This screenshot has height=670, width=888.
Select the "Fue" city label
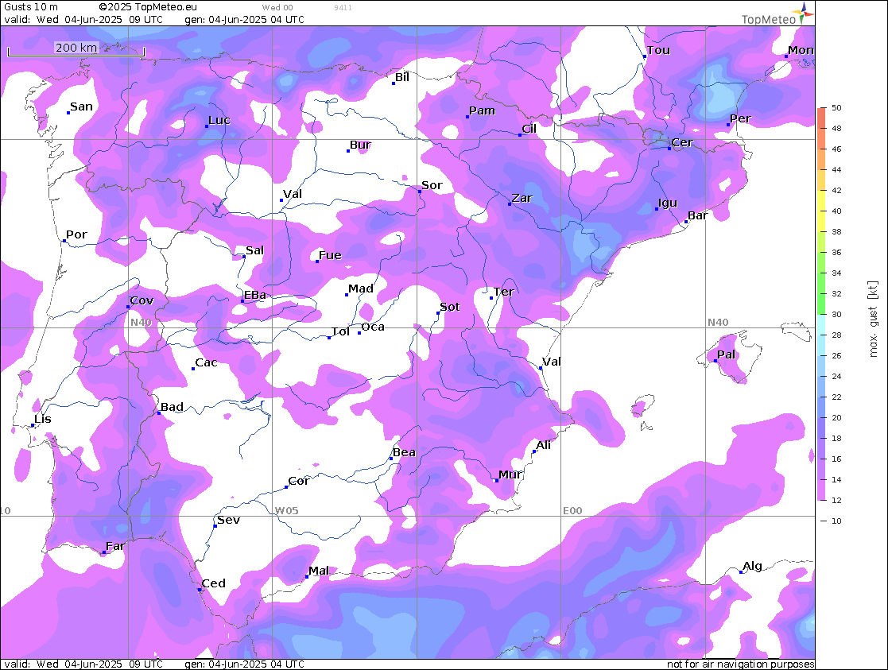tap(330, 255)
